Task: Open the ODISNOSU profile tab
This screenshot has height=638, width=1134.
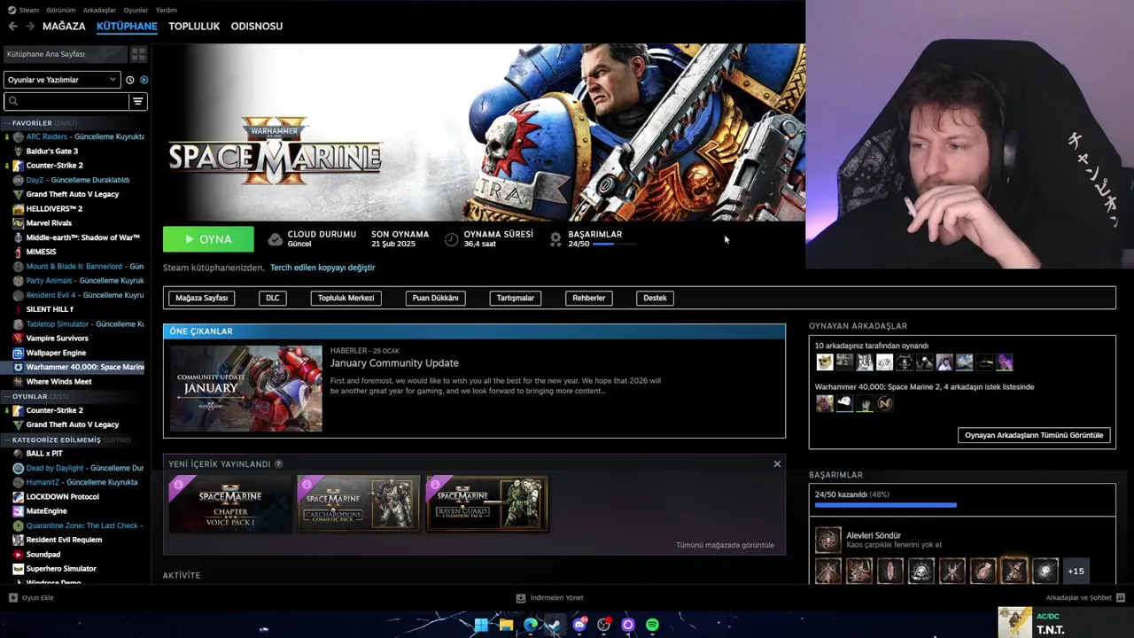Action: [x=257, y=27]
